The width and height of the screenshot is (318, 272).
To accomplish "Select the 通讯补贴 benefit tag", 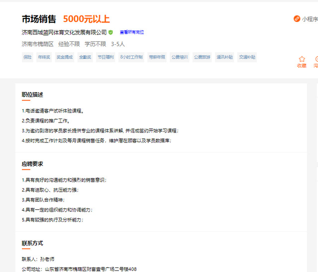I will [x=224, y=57].
